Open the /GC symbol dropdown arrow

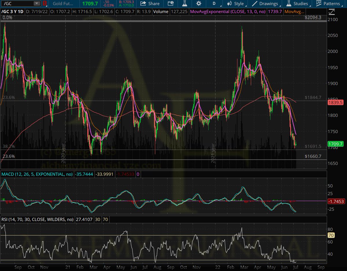(37, 4)
